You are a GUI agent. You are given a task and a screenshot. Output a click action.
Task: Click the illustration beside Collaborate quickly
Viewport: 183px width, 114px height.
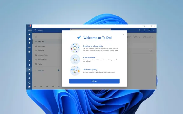click(75, 71)
